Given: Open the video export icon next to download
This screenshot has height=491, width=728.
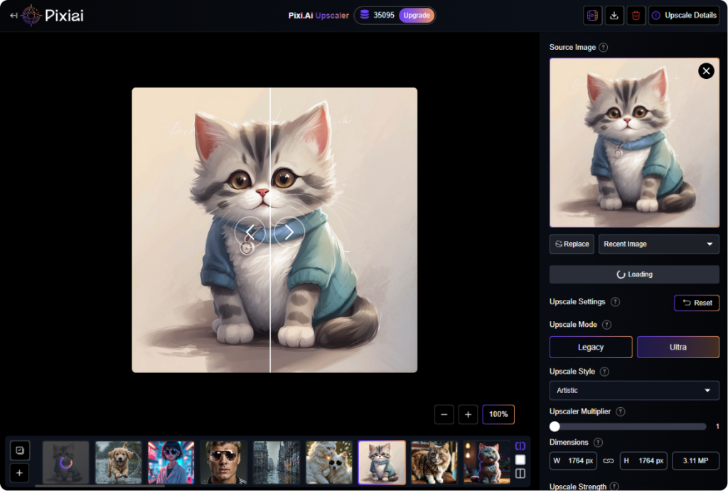Looking at the screenshot, I should coord(592,15).
